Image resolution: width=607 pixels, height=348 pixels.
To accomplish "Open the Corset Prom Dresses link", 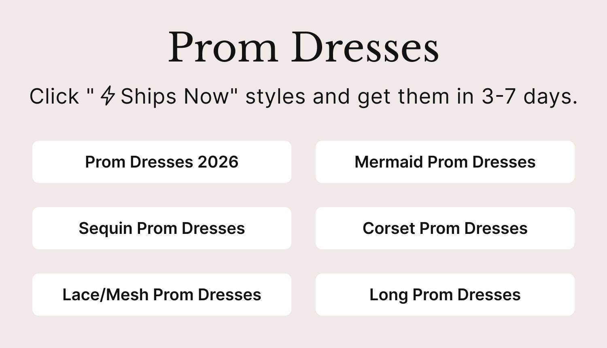I will tap(445, 228).
